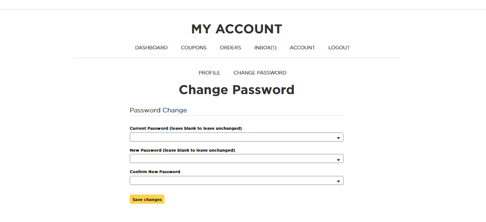This screenshot has width=486, height=222.
Task: Switch to the Profile sub-tab
Action: click(209, 73)
